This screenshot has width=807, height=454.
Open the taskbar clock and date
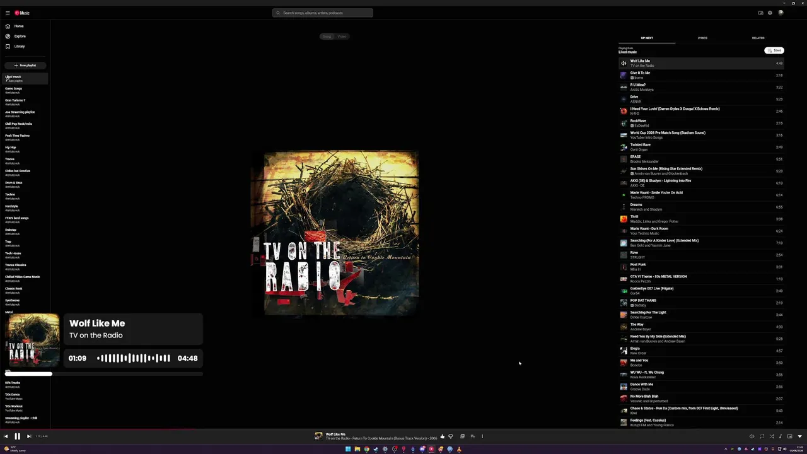[796, 449]
